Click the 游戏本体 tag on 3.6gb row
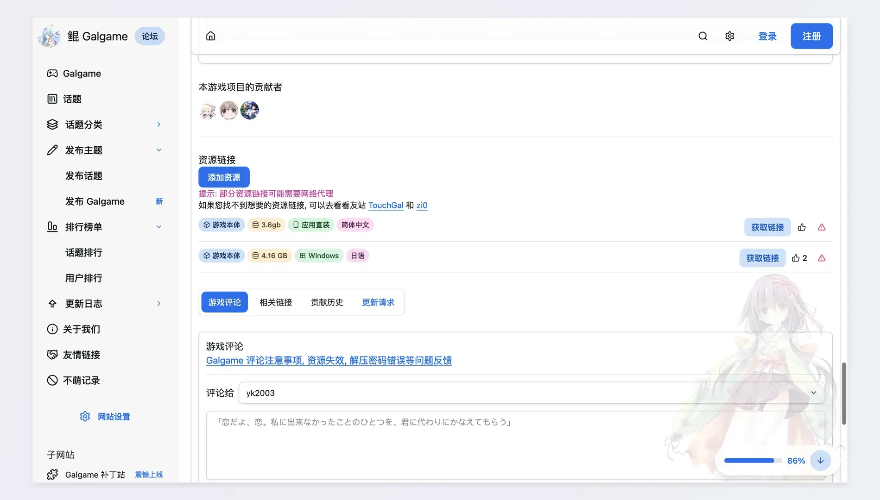This screenshot has height=500, width=880. click(222, 225)
